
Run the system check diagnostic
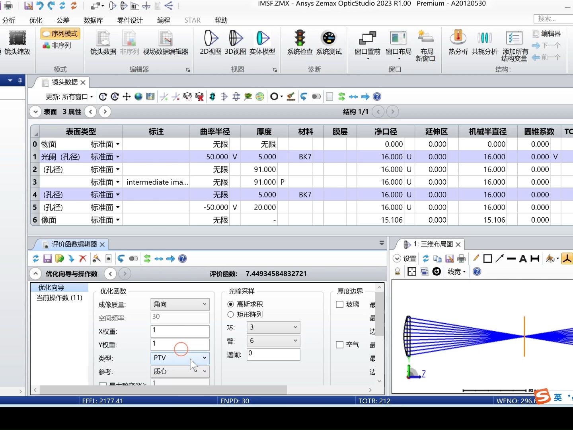tap(300, 43)
